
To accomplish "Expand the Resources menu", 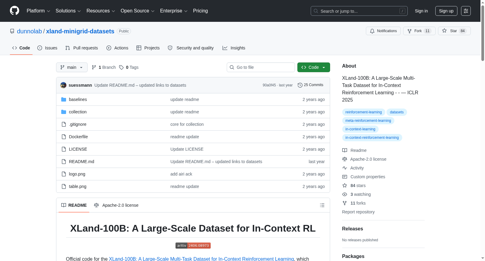I will (x=101, y=11).
